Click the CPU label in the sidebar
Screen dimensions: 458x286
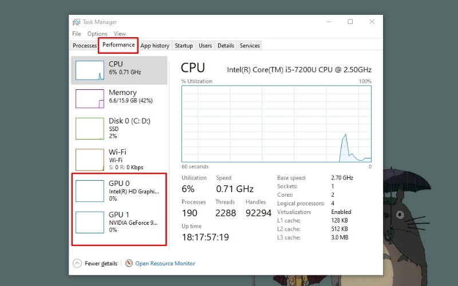(116, 64)
